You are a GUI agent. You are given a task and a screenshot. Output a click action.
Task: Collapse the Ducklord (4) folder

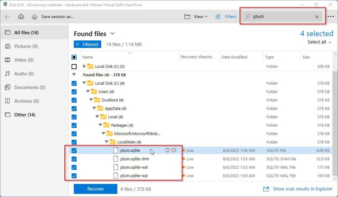pyautogui.click(x=91, y=99)
